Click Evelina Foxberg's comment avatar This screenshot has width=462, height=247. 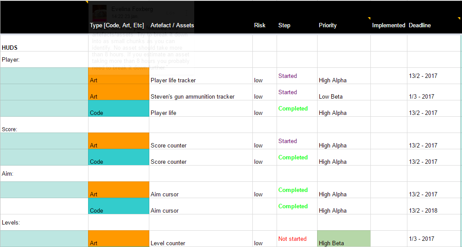[x=100, y=12]
